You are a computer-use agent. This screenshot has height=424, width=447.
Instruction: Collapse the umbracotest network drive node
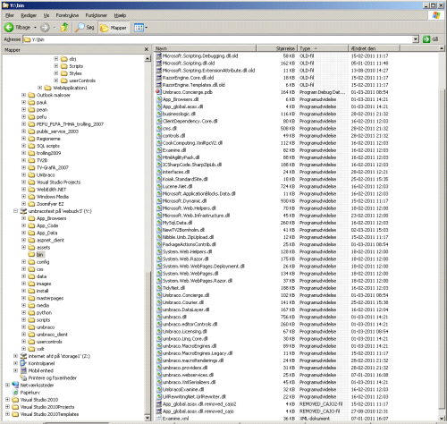15,211
